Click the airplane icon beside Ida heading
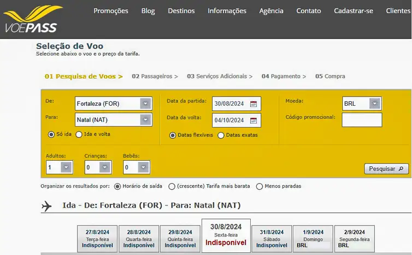The width and height of the screenshot is (412, 255). [x=46, y=206]
